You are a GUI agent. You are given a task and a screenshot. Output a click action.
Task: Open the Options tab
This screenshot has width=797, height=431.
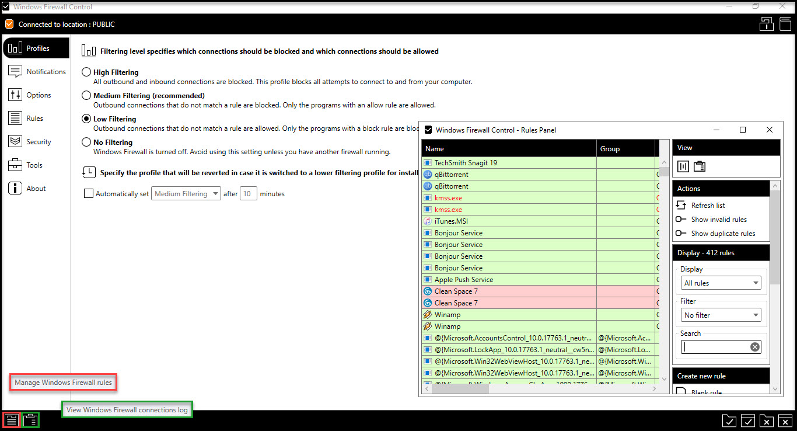click(36, 95)
